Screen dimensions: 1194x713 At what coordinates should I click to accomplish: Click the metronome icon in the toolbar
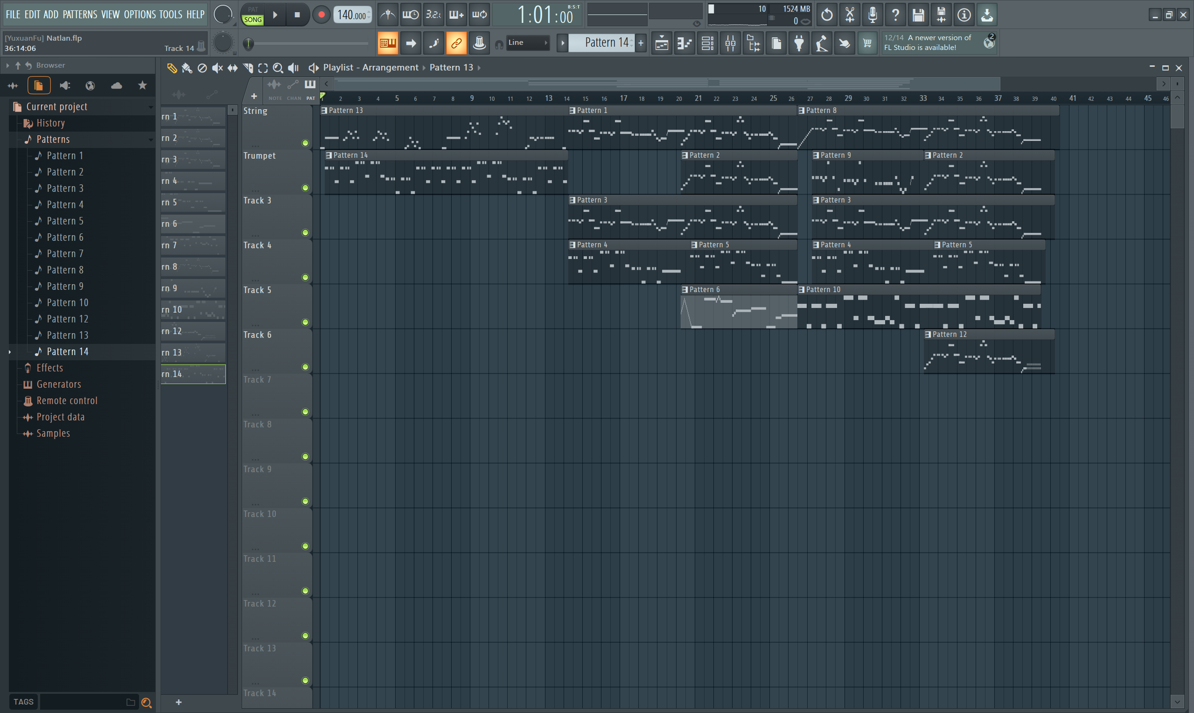[x=388, y=14]
